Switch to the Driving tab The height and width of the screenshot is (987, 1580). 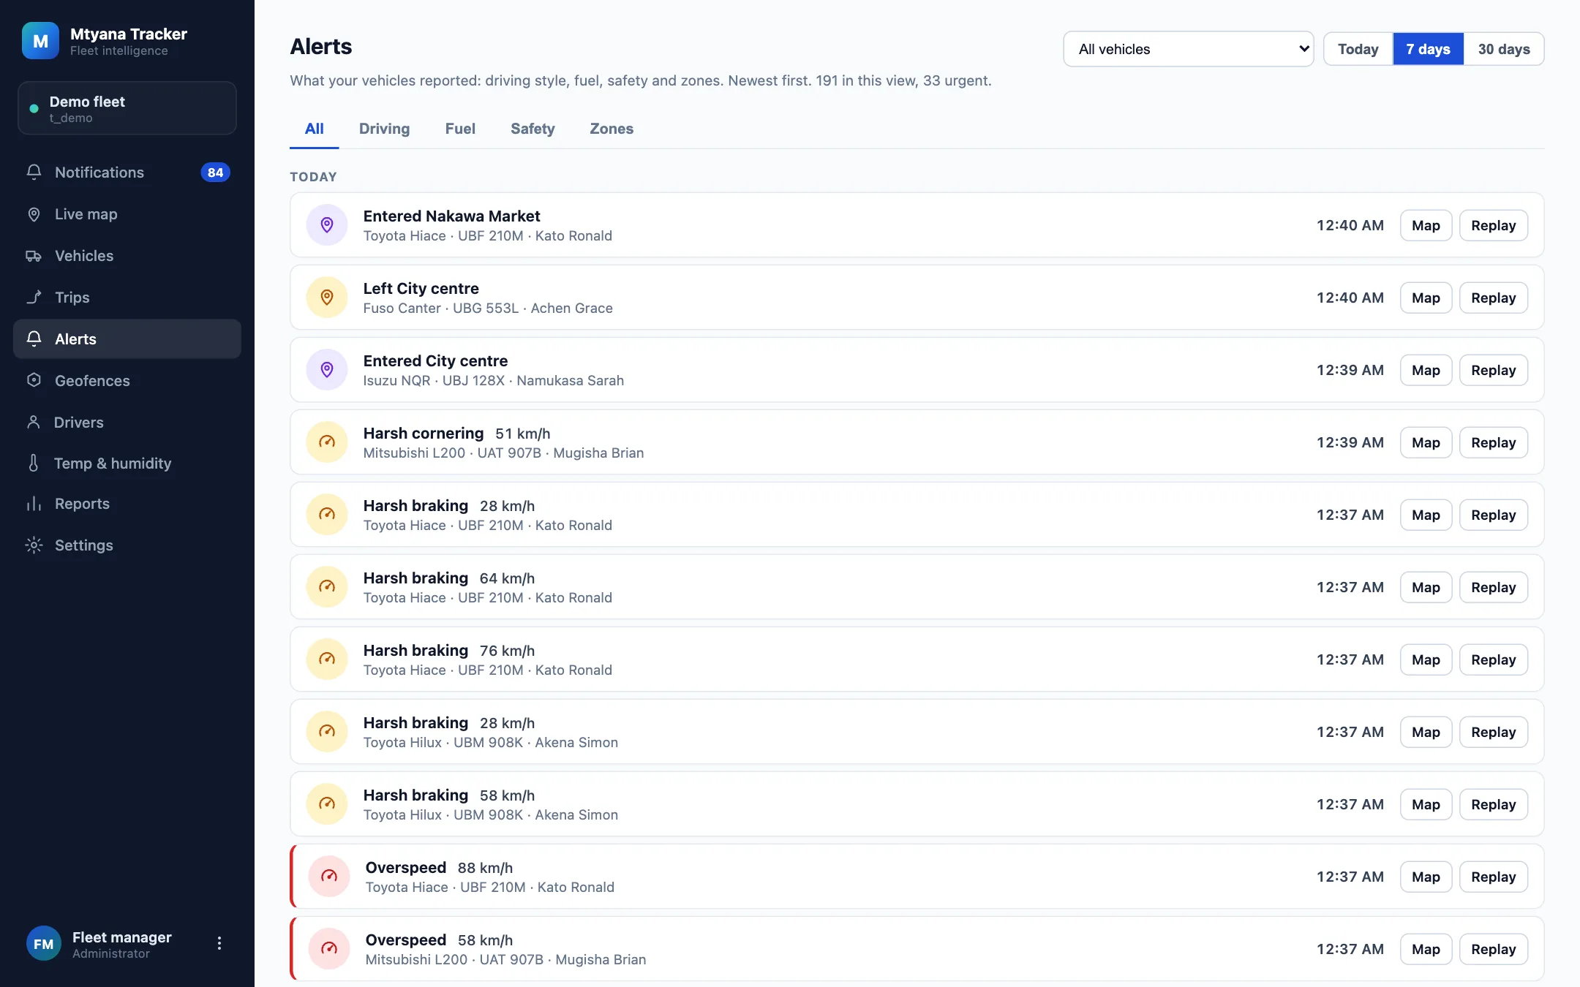pyautogui.click(x=384, y=129)
